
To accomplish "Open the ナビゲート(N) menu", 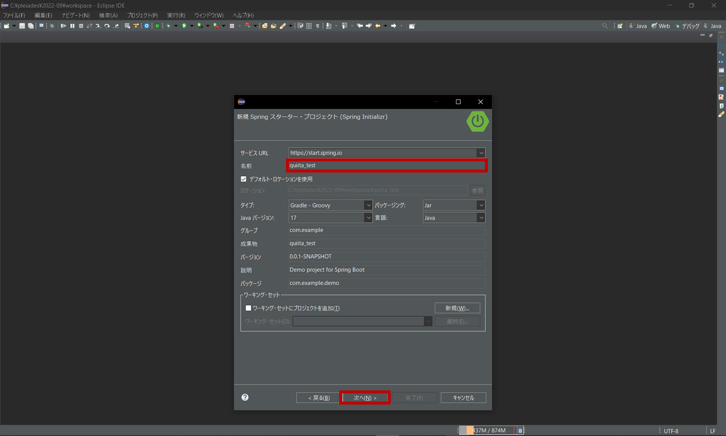I will [76, 15].
